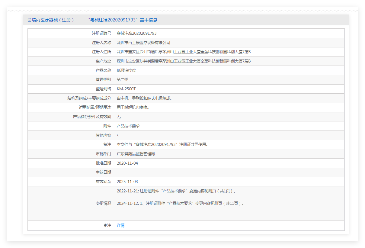Click the 审批部门 label
The image size is (365, 248).
click(104, 154)
